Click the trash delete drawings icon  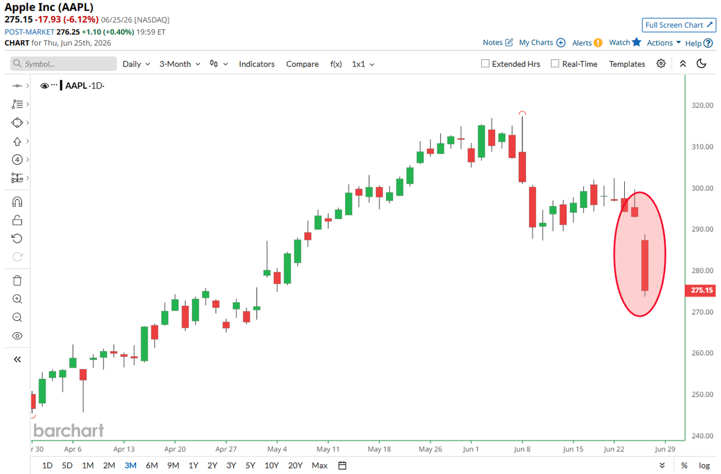17,281
